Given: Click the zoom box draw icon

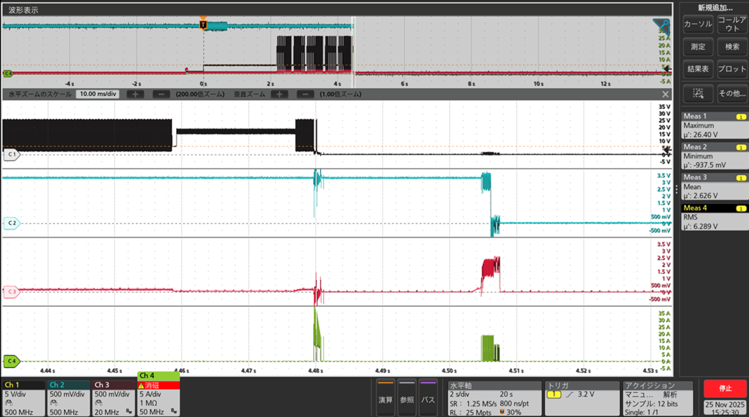Looking at the screenshot, I should [698, 93].
